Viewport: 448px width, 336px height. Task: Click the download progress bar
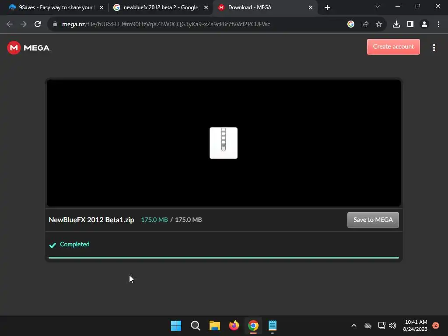(x=224, y=257)
